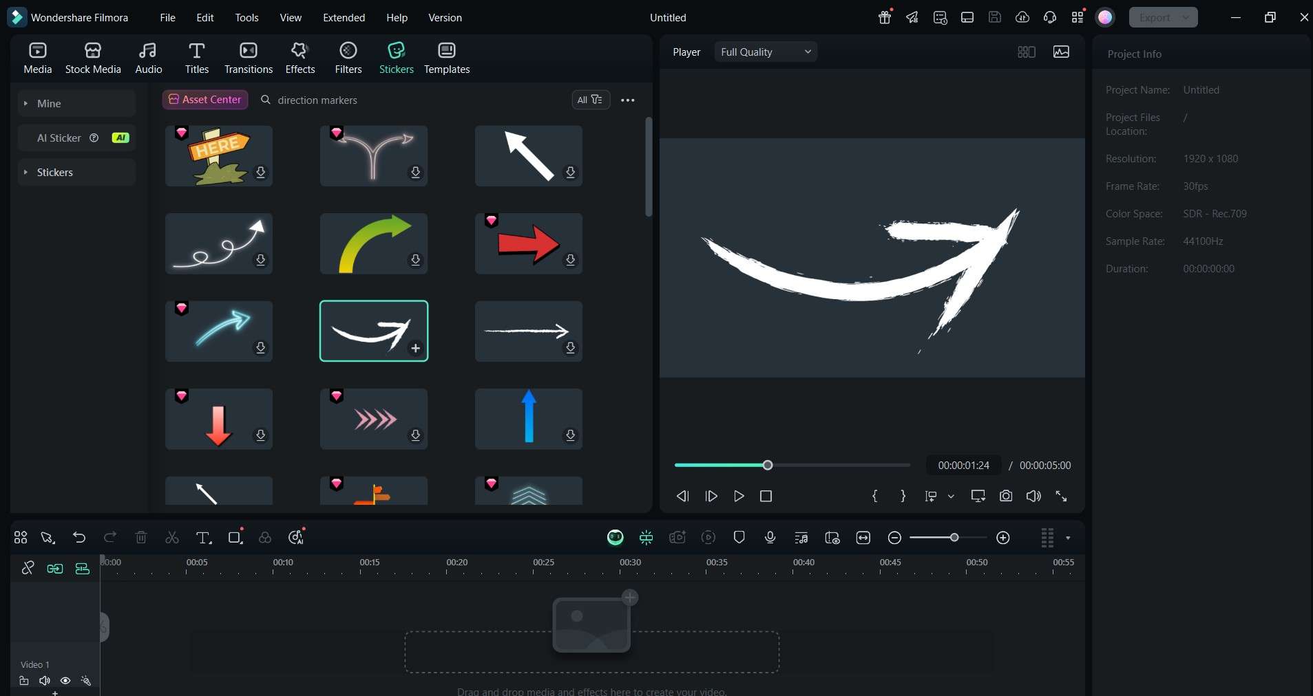The height and width of the screenshot is (696, 1313).
Task: Click the timeline marker shield icon
Action: pos(739,537)
